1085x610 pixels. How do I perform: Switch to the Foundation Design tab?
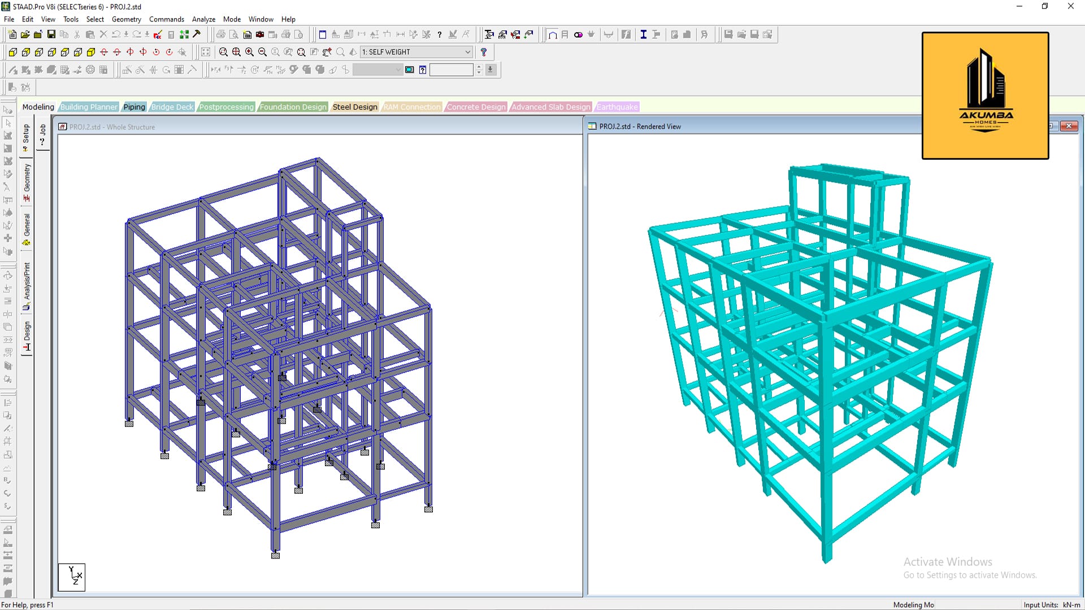tap(293, 107)
